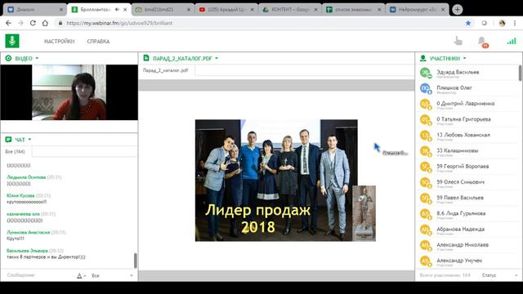The height and width of the screenshot is (294, 523).
Task: Click the PDF document panel icon
Action: 146,58
